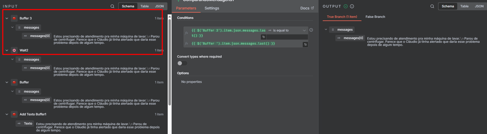Click the circled check icon beside the condition

coord(311,30)
